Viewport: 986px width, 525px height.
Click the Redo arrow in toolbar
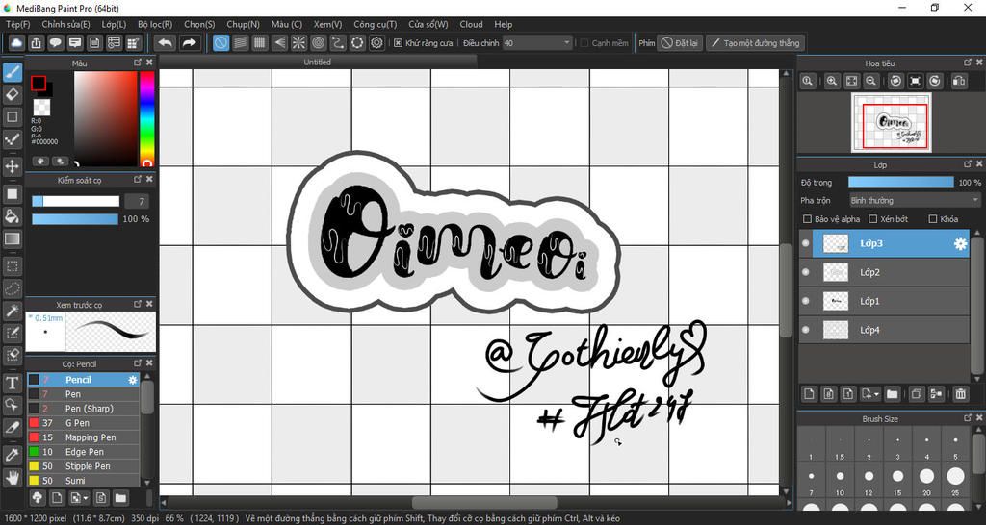pos(189,42)
